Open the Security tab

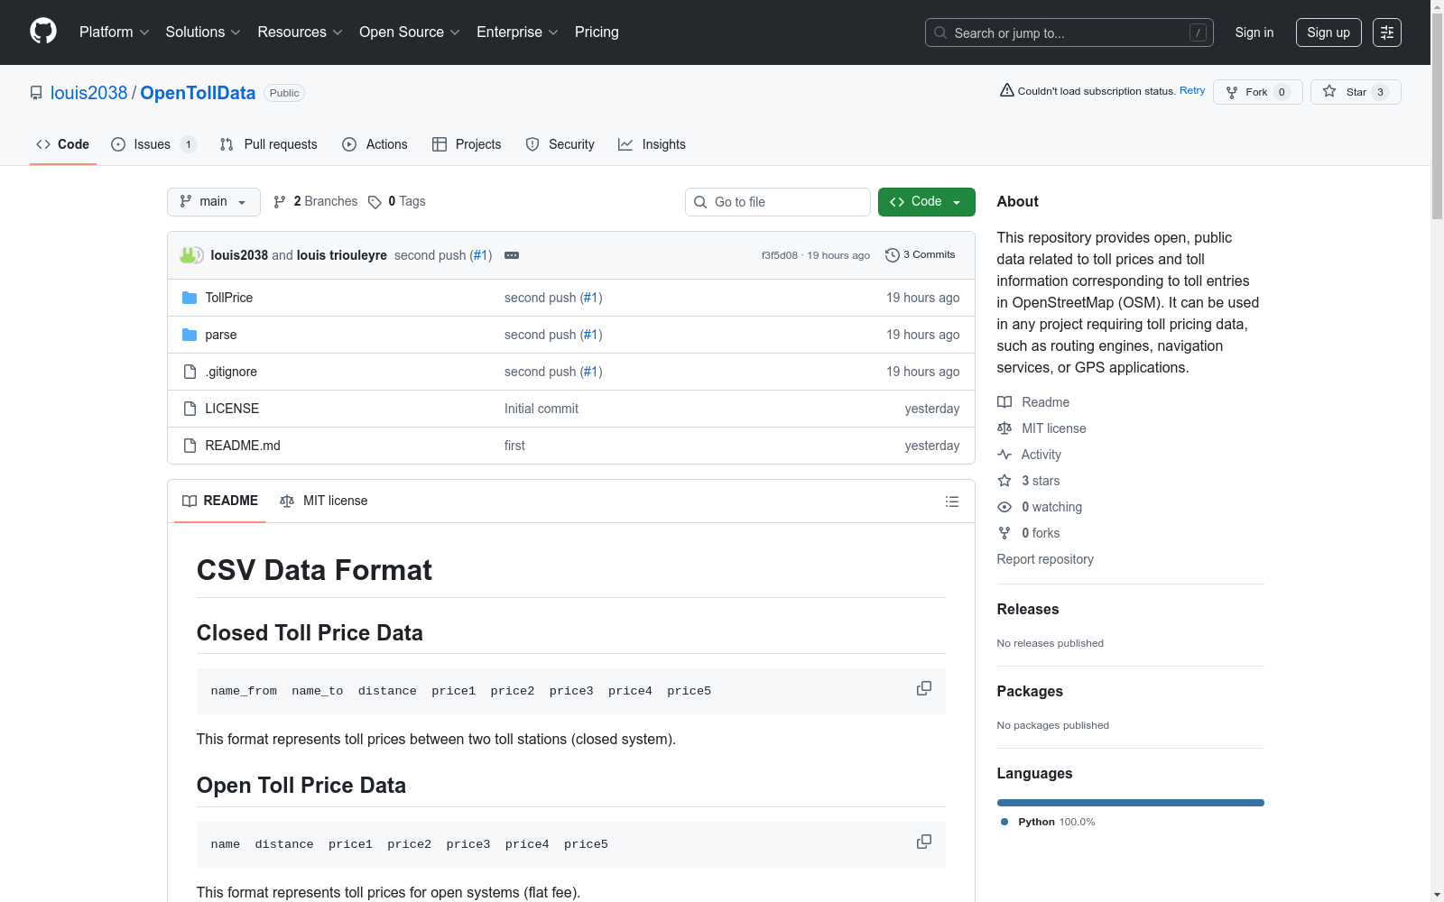click(560, 144)
